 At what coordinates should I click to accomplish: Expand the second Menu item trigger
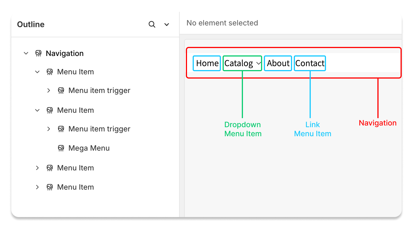tap(49, 129)
